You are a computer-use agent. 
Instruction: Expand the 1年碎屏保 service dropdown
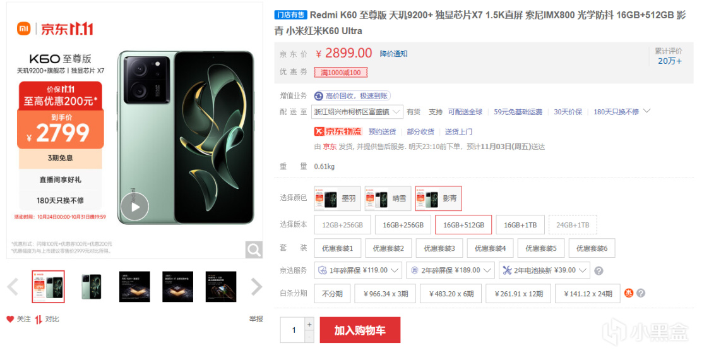click(358, 270)
